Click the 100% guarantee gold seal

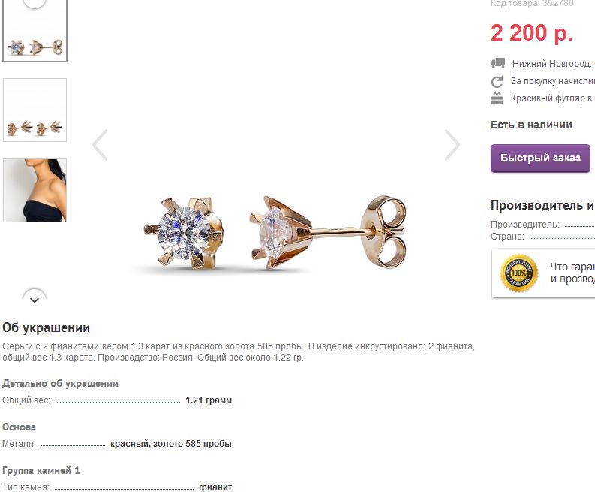pos(519,273)
